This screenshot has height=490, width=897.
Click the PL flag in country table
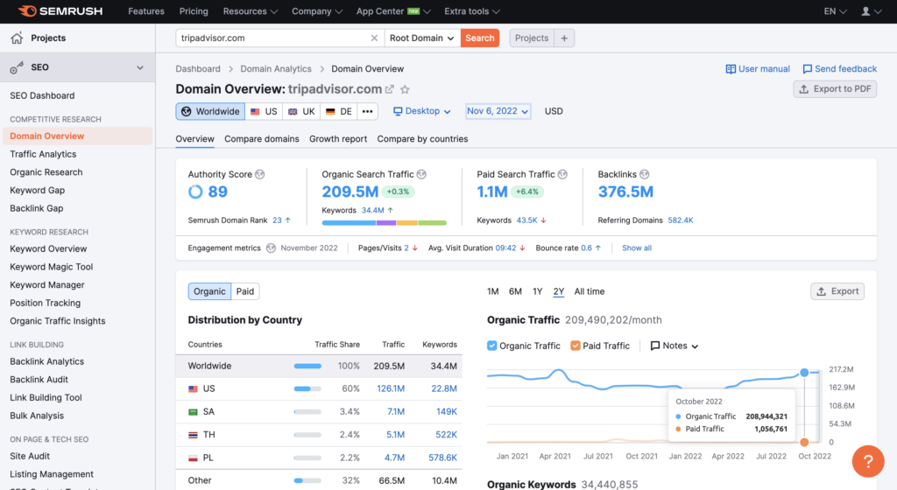193,458
